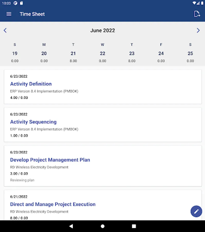Select Sunday the 19th
The height and width of the screenshot is (232, 205).
pos(15,53)
